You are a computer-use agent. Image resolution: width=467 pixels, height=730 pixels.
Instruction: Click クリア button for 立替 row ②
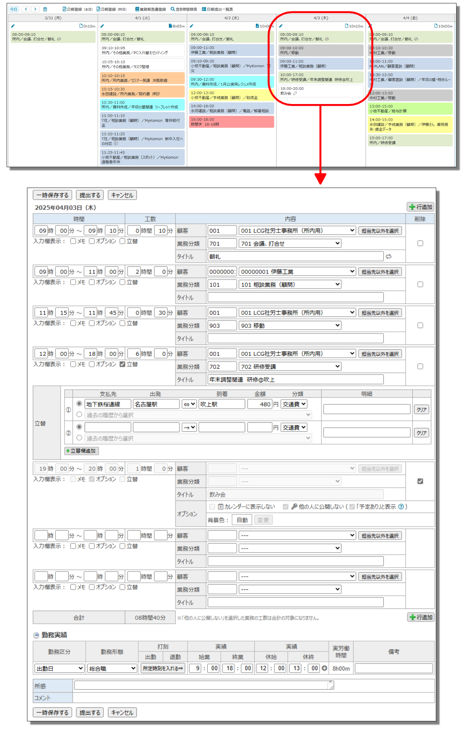click(x=421, y=433)
